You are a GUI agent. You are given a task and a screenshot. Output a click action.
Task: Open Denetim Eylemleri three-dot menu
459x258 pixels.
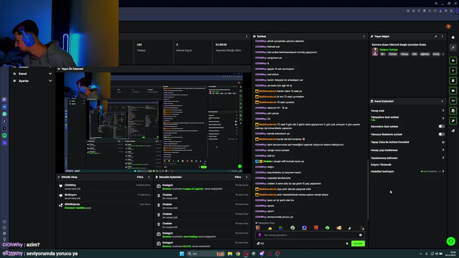246,177
